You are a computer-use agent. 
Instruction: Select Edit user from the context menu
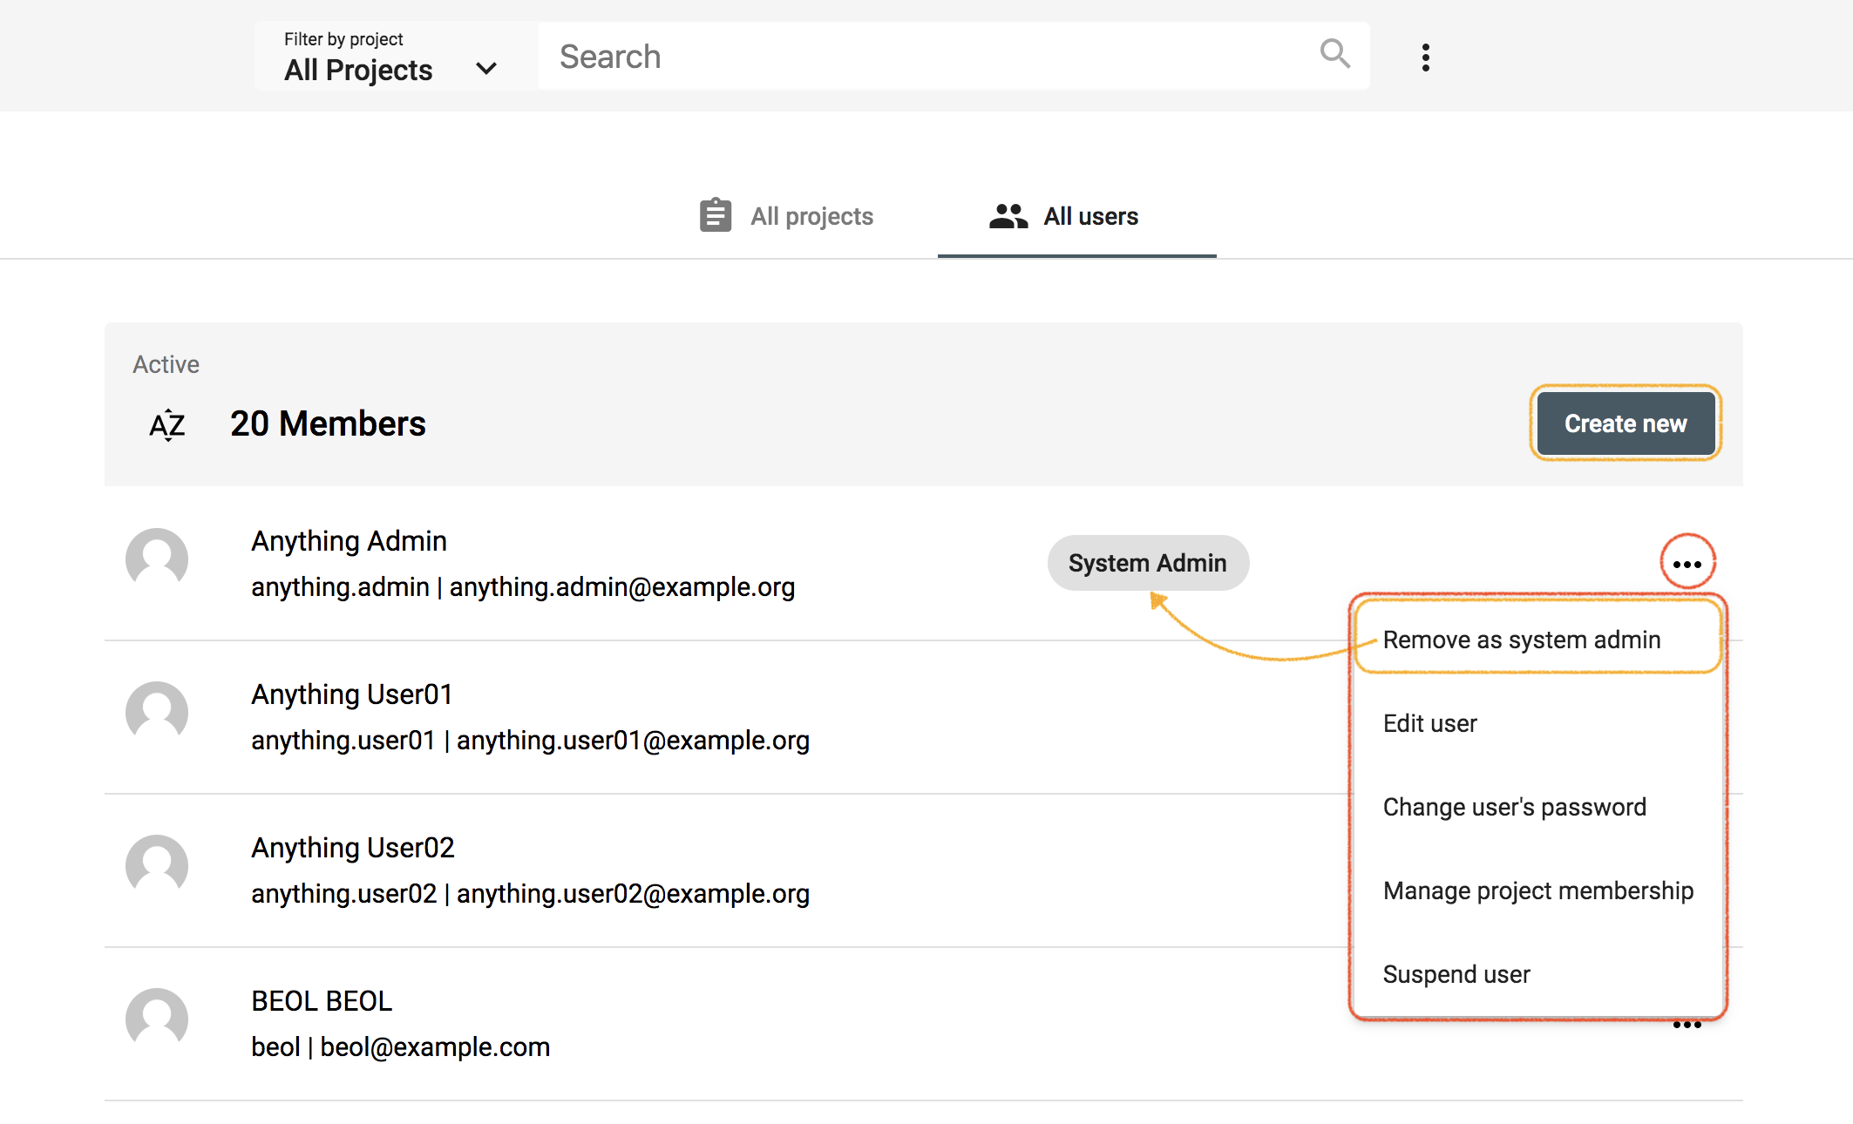[x=1429, y=722]
